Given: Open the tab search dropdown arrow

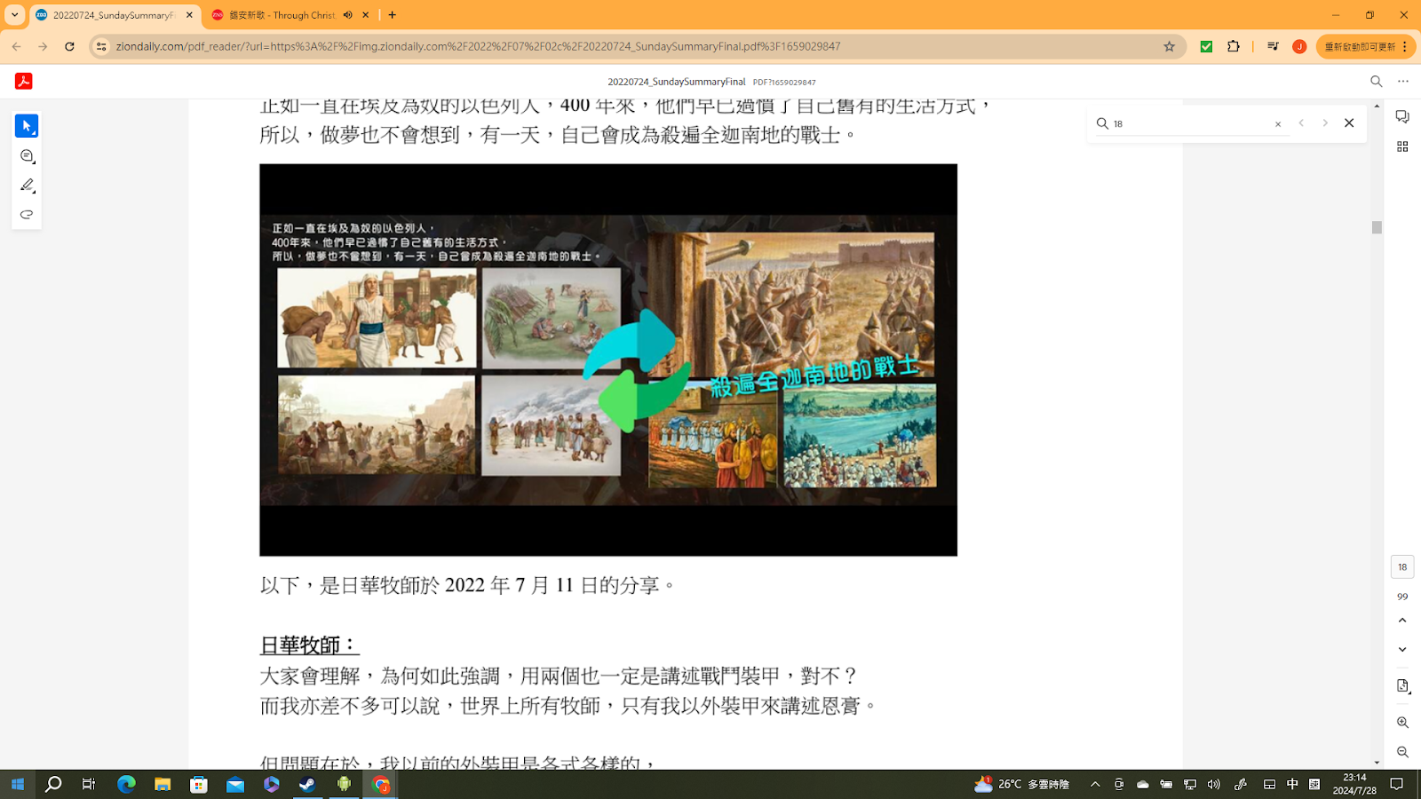Looking at the screenshot, I should (x=15, y=15).
